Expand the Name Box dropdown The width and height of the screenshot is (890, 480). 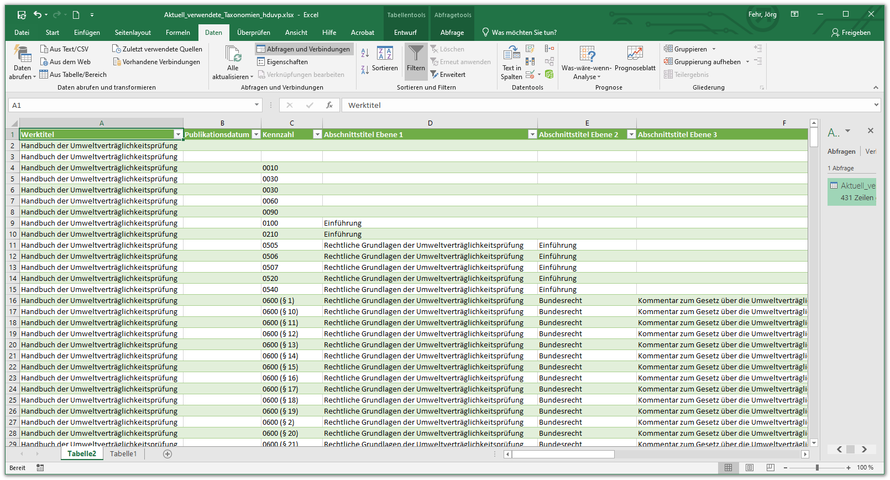[256, 105]
